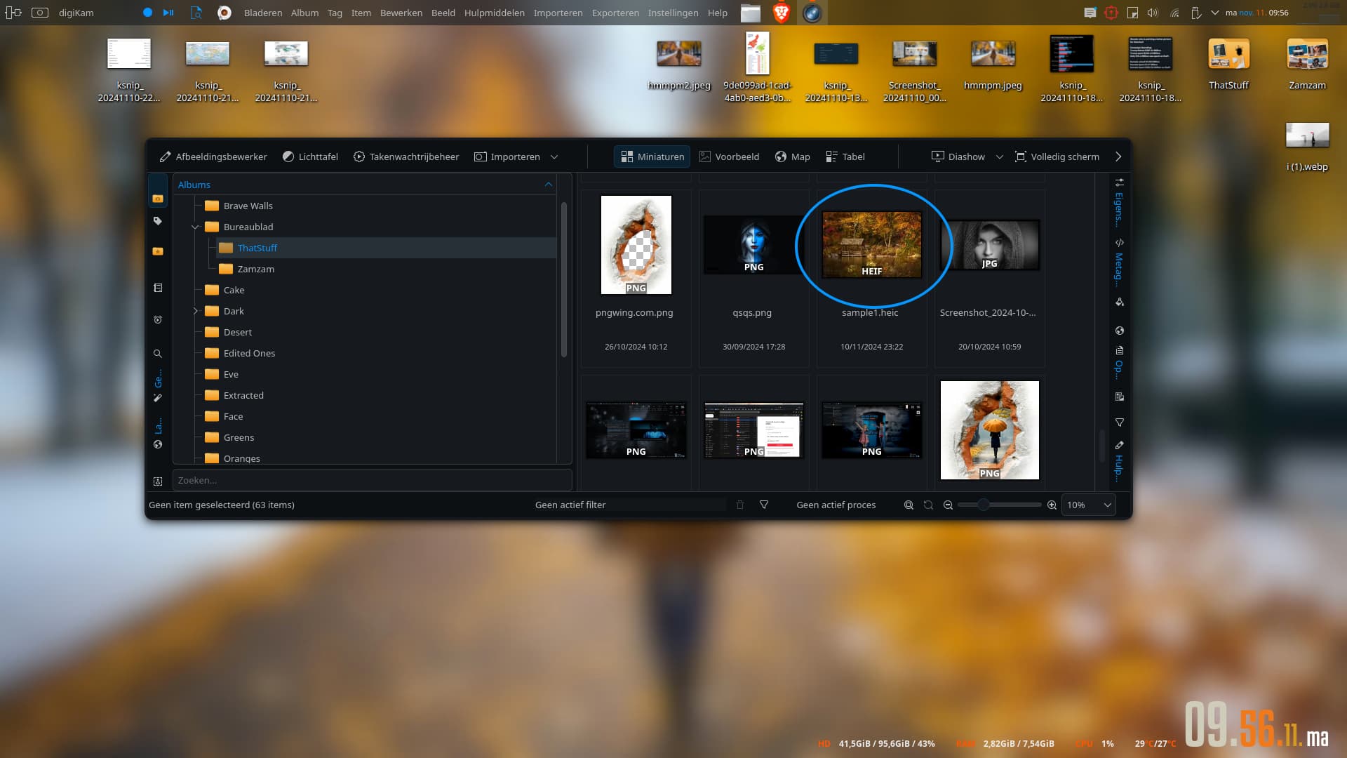Viewport: 1347px width, 758px height.
Task: Open the Search magnifier sidebar tab
Action: pos(158,354)
